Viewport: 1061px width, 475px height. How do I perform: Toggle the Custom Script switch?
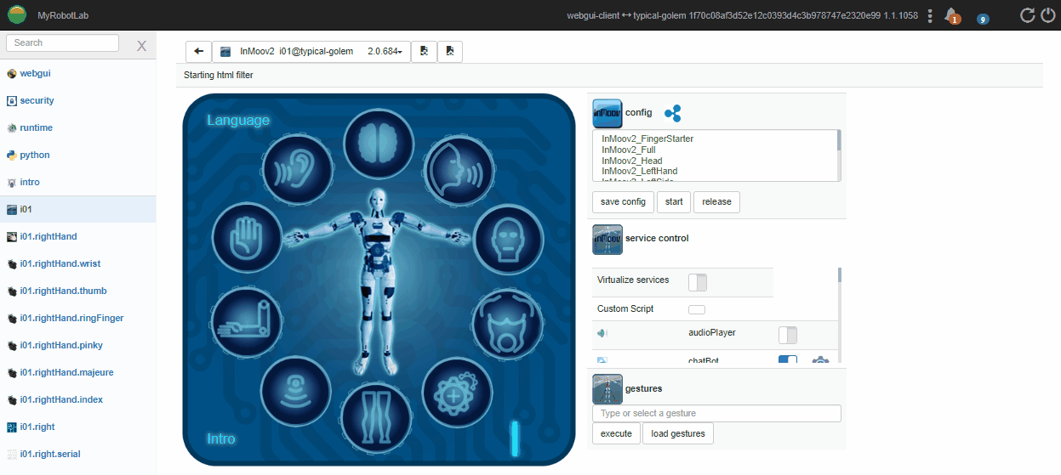pos(696,309)
